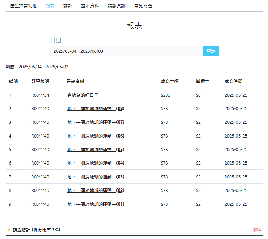The image size is (268, 239).
Task: Click the 編號 column header
Action: [13, 81]
